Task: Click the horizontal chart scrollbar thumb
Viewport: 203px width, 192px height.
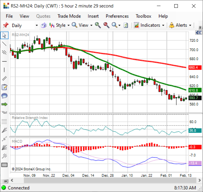Action: coord(110,180)
